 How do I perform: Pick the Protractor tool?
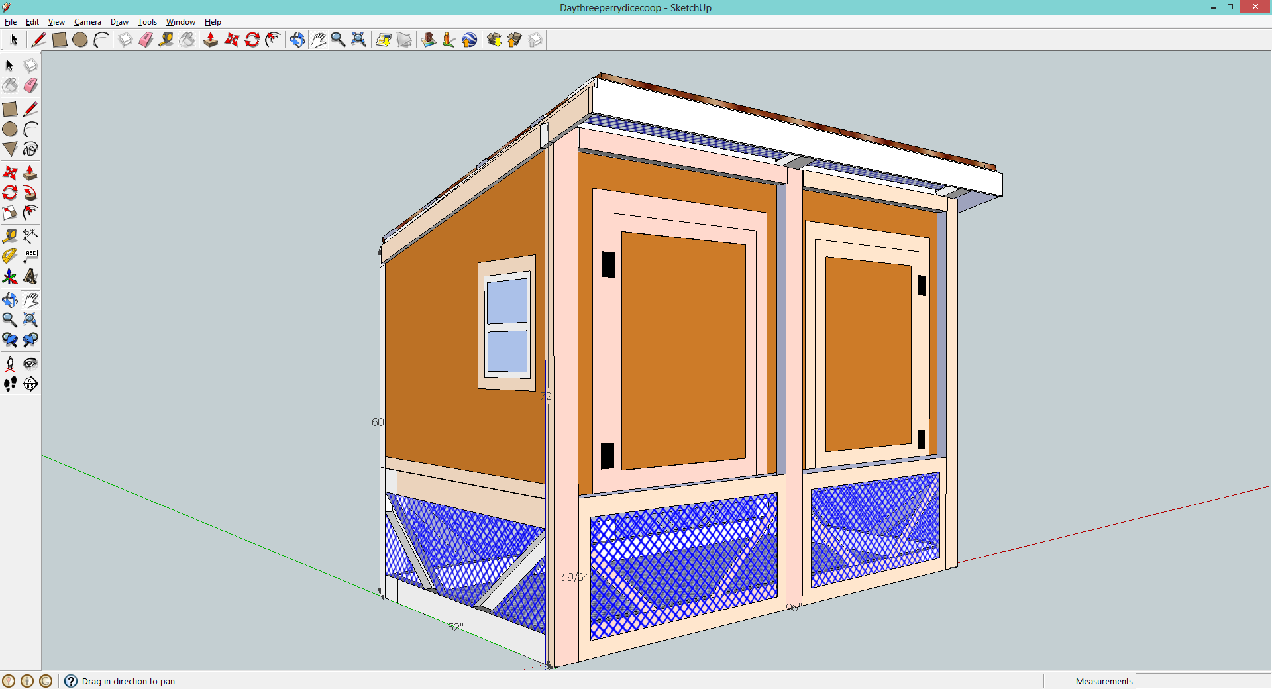pyautogui.click(x=10, y=256)
